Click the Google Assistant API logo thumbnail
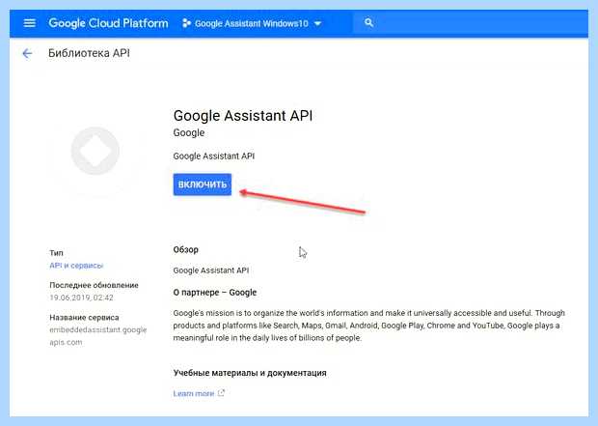Screen dimensions: 598x426 click(95, 151)
